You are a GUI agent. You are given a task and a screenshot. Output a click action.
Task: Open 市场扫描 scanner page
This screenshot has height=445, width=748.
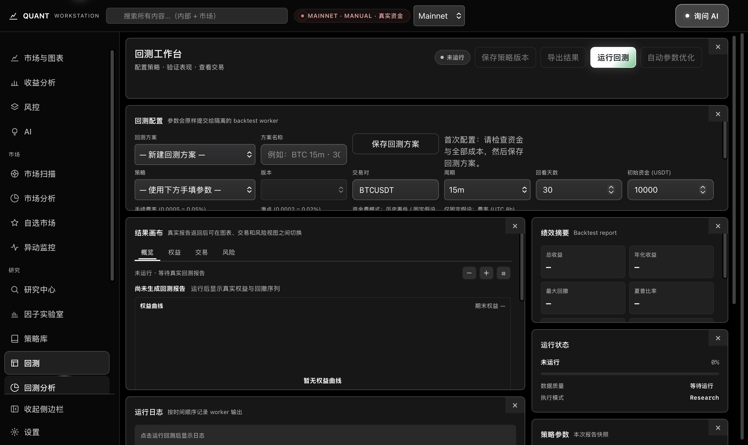[x=57, y=174]
